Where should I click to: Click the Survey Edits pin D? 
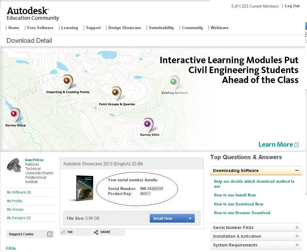click(x=148, y=125)
